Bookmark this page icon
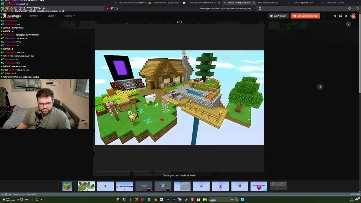Viewport: 361px width, 203px height. [260, 8]
